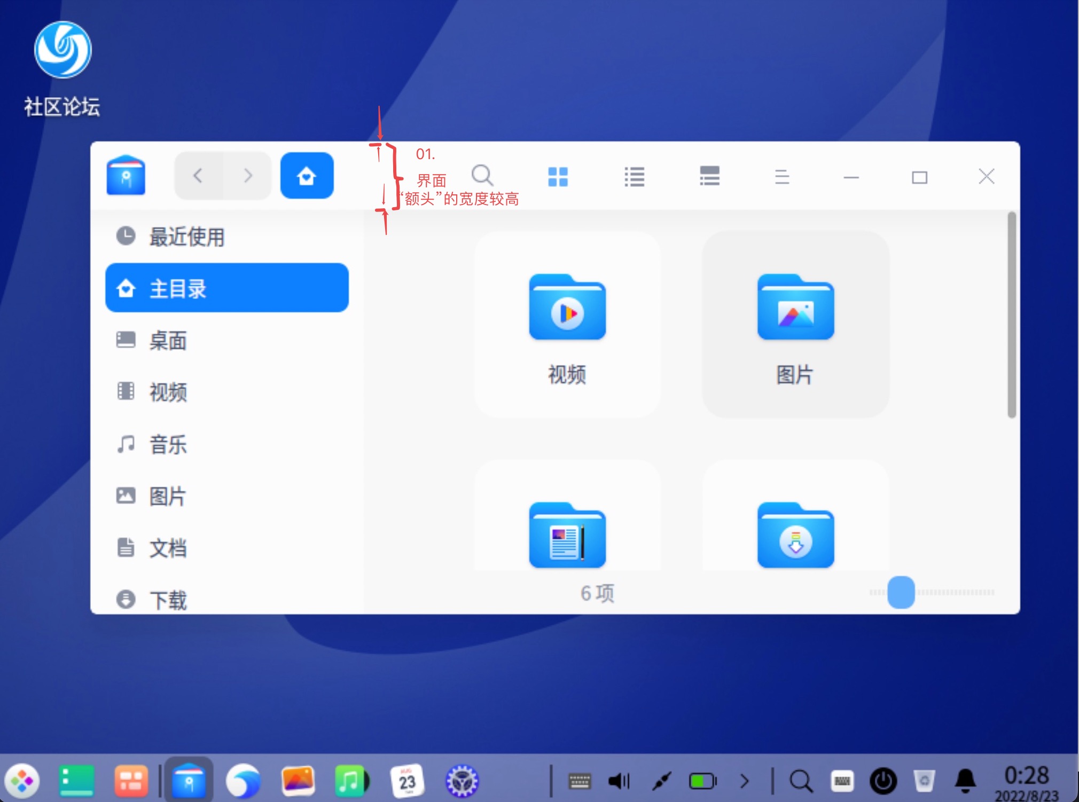The width and height of the screenshot is (1079, 802).
Task: Switch to list view mode
Action: coord(634,177)
